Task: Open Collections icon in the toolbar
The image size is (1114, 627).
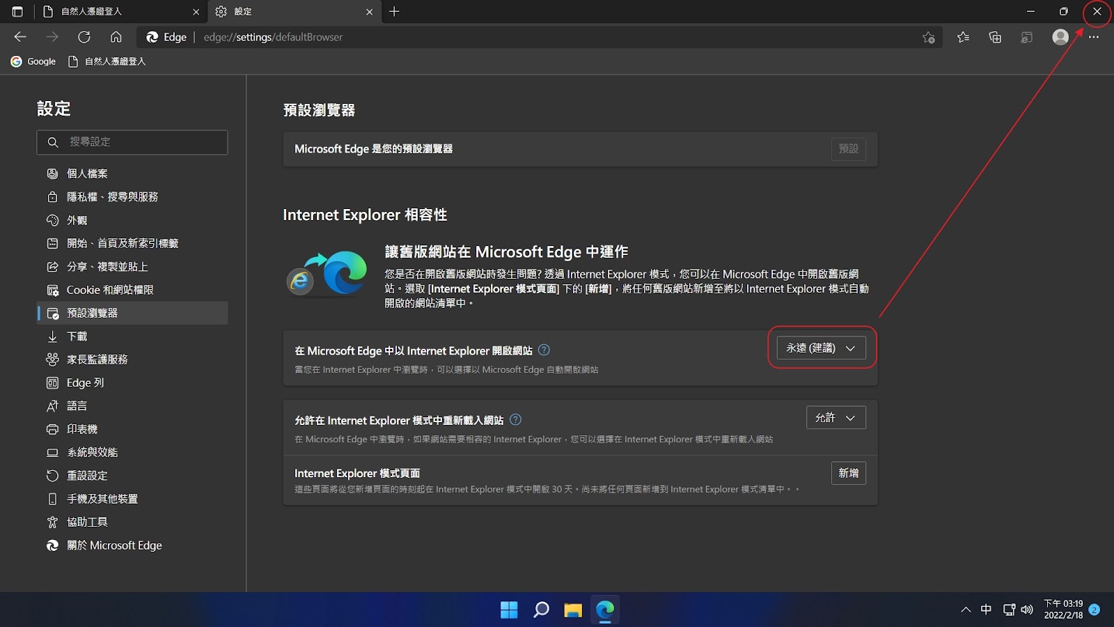Action: coord(995,37)
